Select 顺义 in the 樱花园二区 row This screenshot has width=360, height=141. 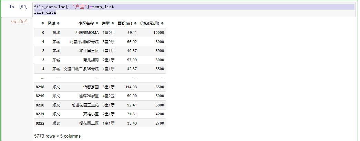tap(56, 123)
